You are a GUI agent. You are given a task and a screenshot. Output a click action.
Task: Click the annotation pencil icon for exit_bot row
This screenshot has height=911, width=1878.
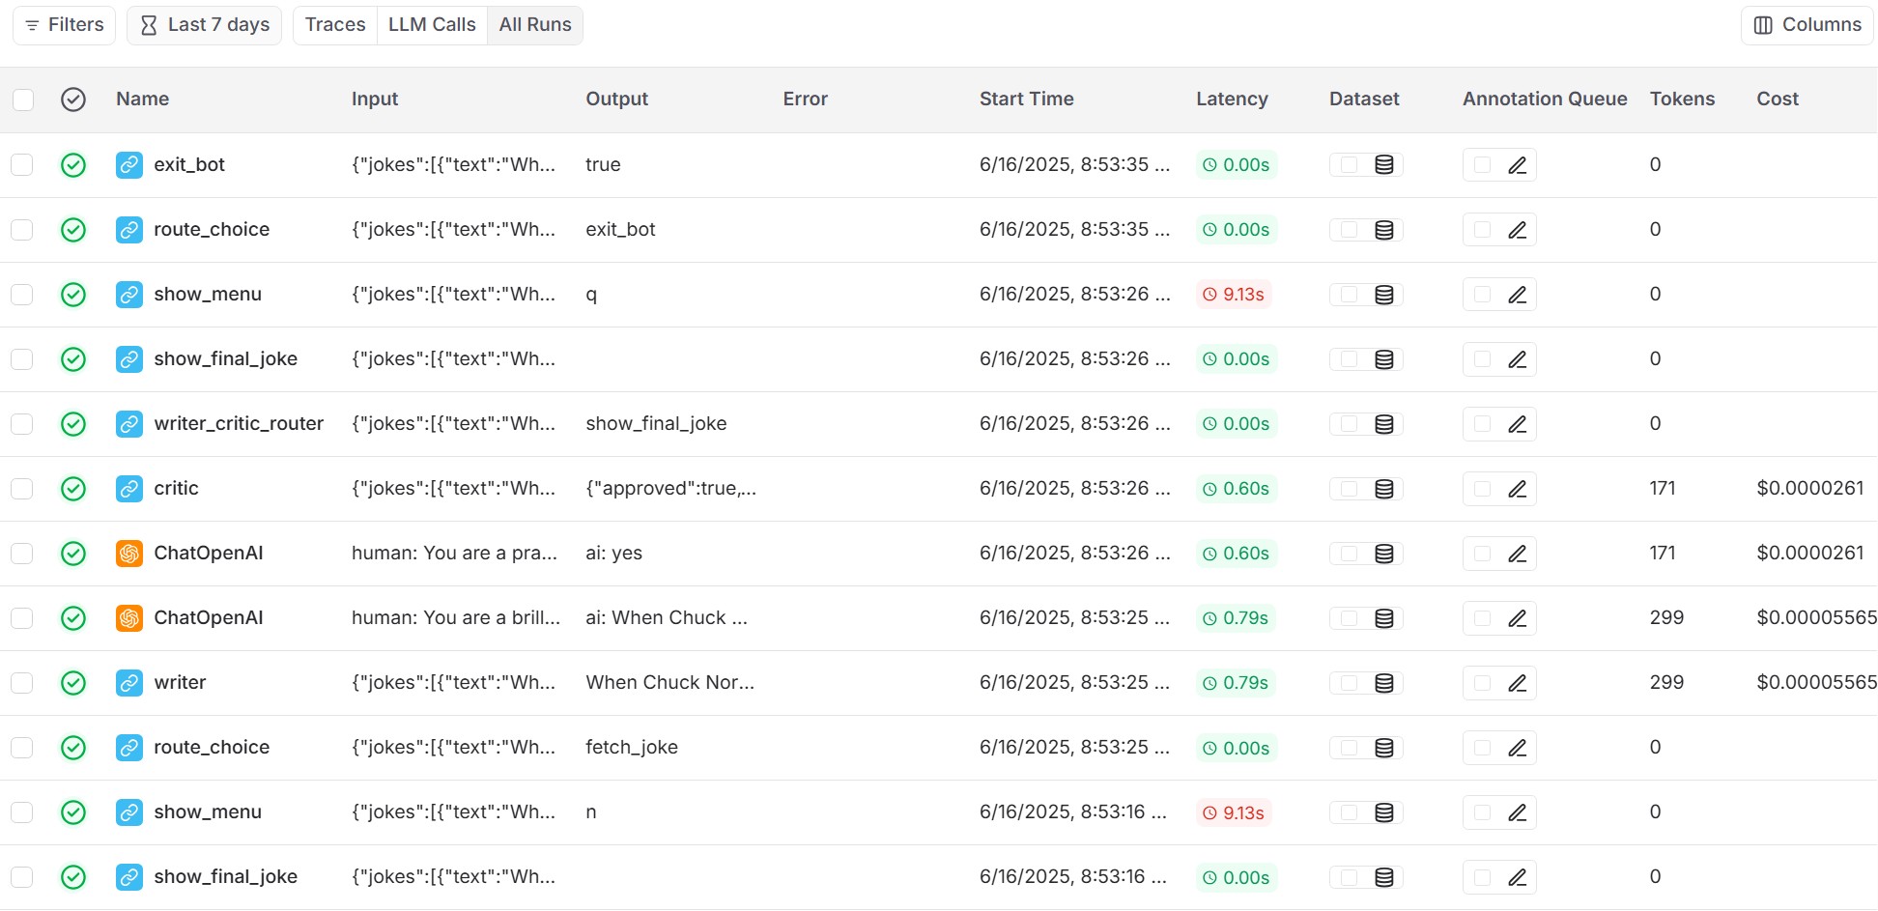(1517, 165)
